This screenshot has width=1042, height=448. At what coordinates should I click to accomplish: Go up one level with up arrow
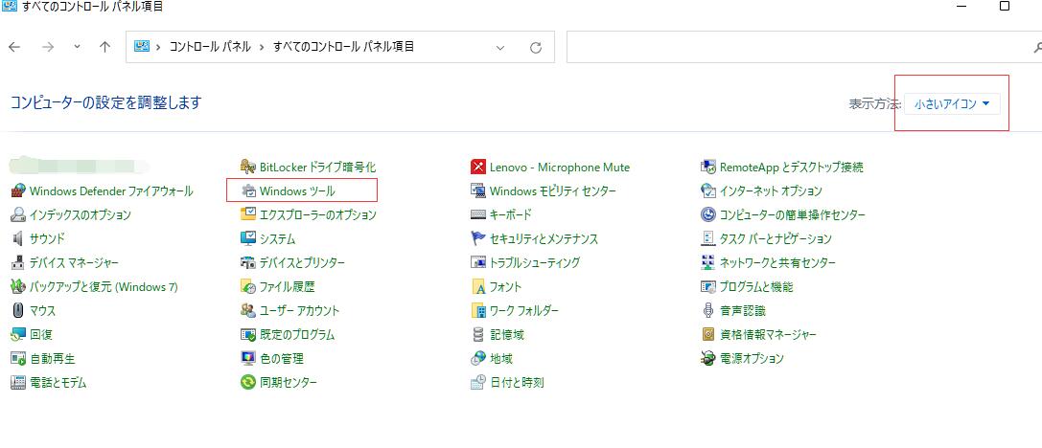click(104, 47)
